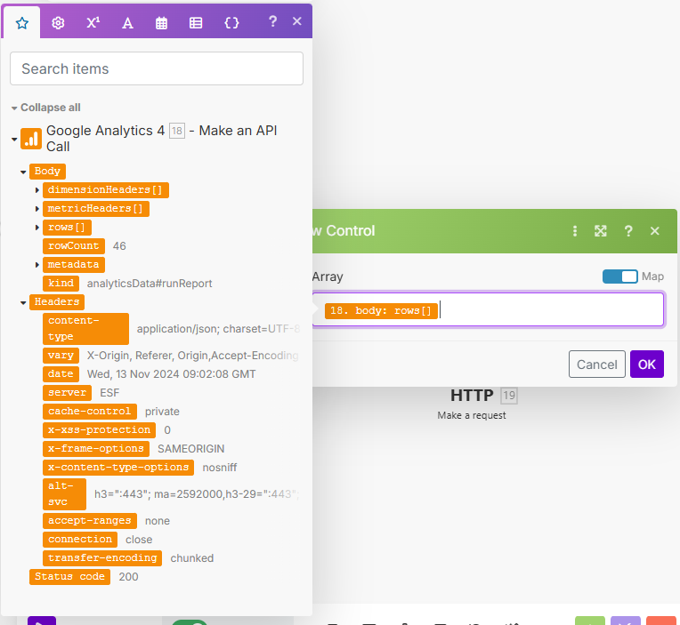Screen dimensions: 680x625
Task: Expand Flow Control dialog to fullscreen
Action: tap(601, 231)
